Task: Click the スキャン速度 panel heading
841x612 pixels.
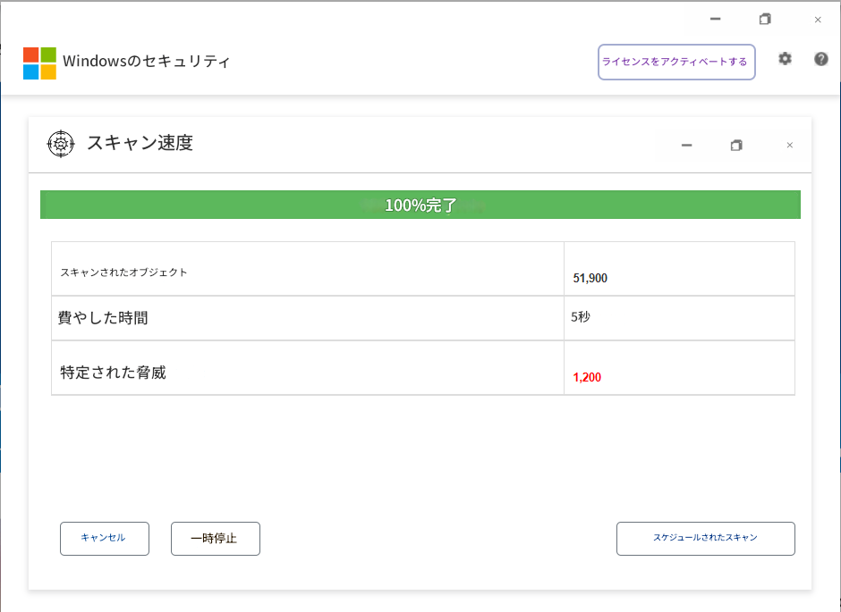Action: coord(140,143)
